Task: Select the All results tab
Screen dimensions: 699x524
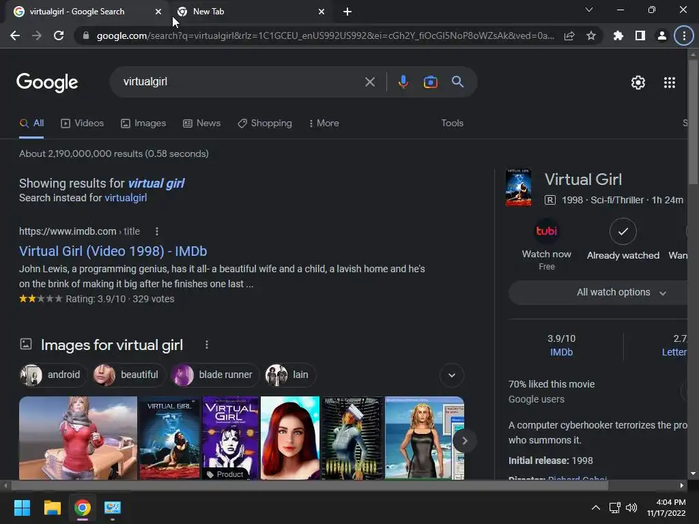Action: tap(31, 123)
